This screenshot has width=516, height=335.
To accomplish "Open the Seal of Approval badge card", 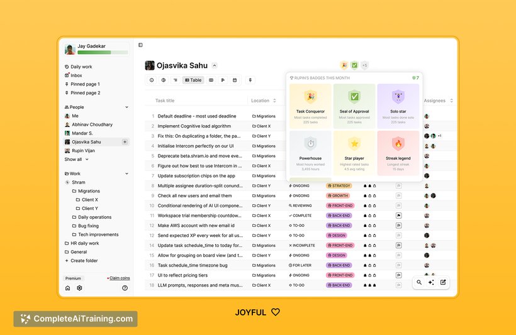I will coord(354,106).
